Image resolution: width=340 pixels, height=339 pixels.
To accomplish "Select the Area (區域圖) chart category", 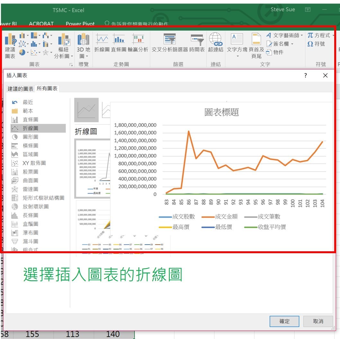I will (x=38, y=154).
